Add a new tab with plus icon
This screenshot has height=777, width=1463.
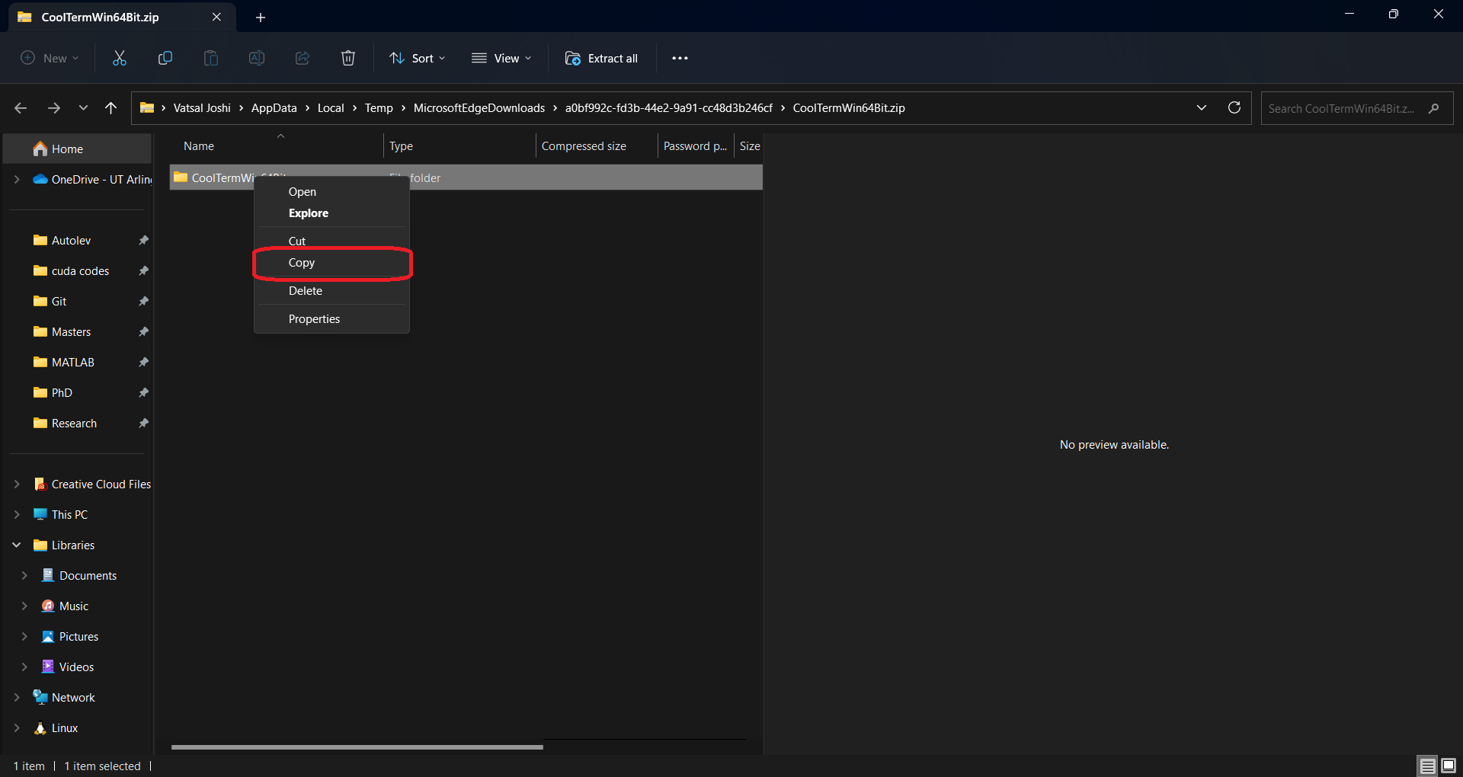[261, 18]
